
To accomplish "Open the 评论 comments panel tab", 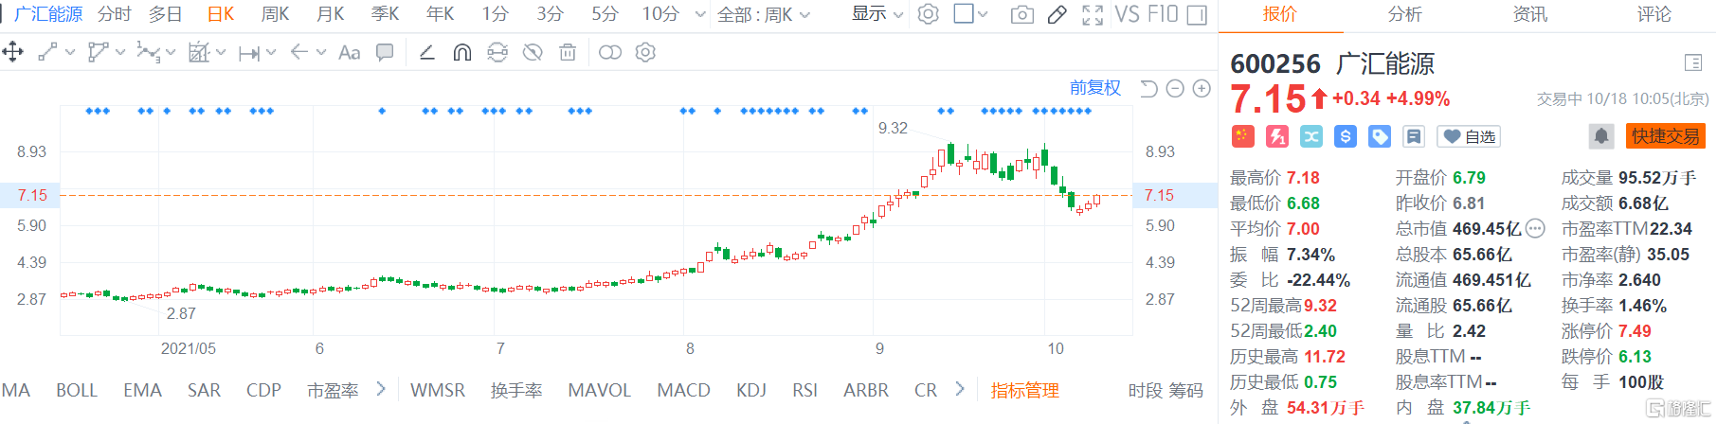I will (1654, 14).
